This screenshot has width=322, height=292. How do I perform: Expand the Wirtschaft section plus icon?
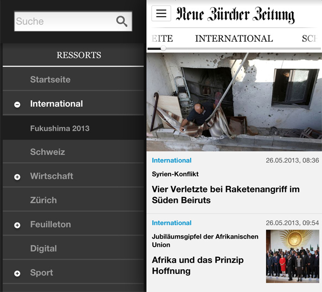click(x=17, y=177)
